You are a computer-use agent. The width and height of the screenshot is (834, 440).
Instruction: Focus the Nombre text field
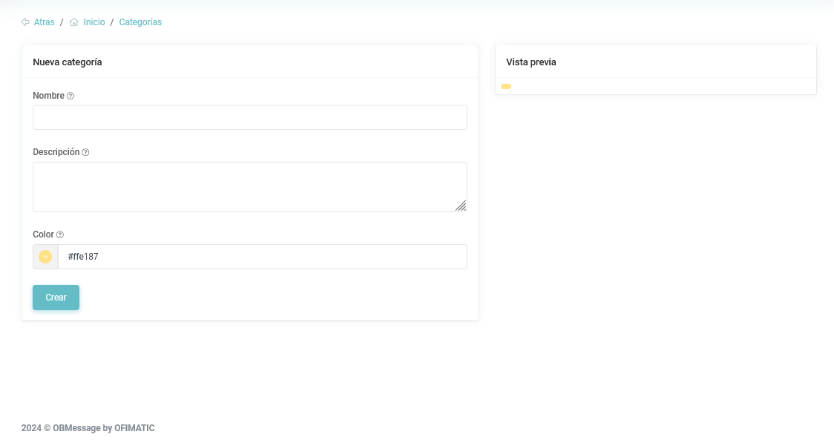coord(249,117)
